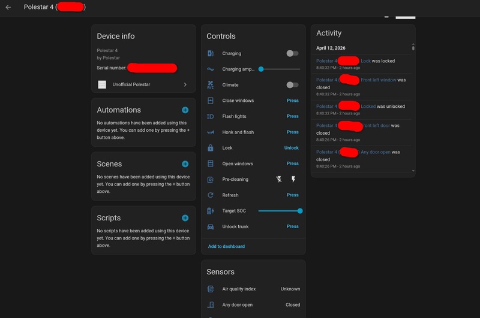This screenshot has height=318, width=480.
Task: Click the Unofficial Polestar integration logo
Action: [102, 84]
